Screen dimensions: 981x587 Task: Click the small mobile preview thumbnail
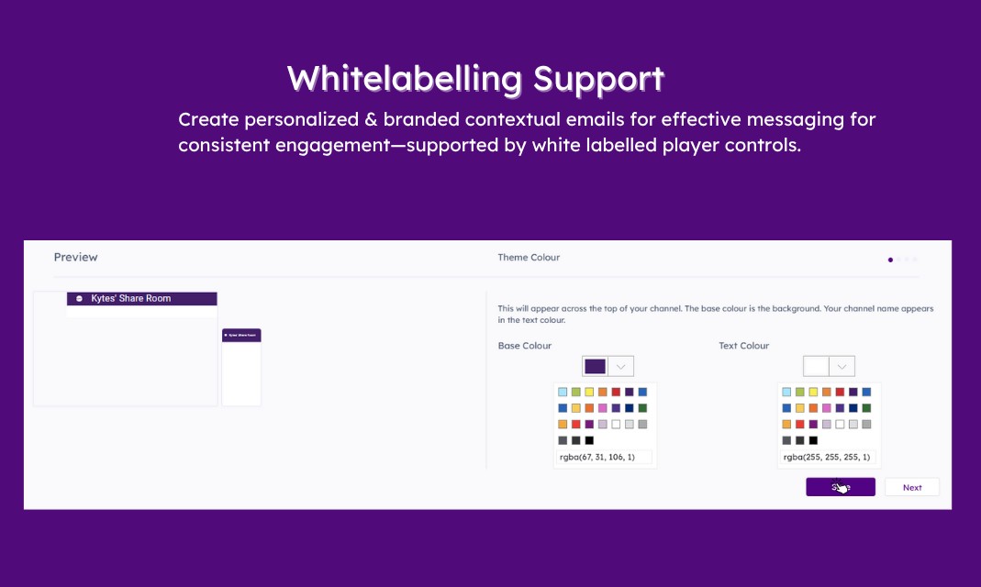point(241,367)
